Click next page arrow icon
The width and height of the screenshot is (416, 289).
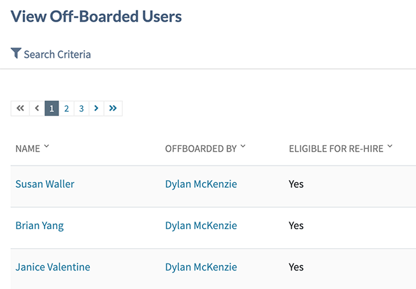[x=96, y=108]
